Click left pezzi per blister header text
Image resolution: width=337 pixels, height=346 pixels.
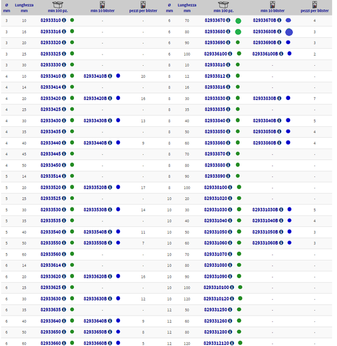point(143,11)
